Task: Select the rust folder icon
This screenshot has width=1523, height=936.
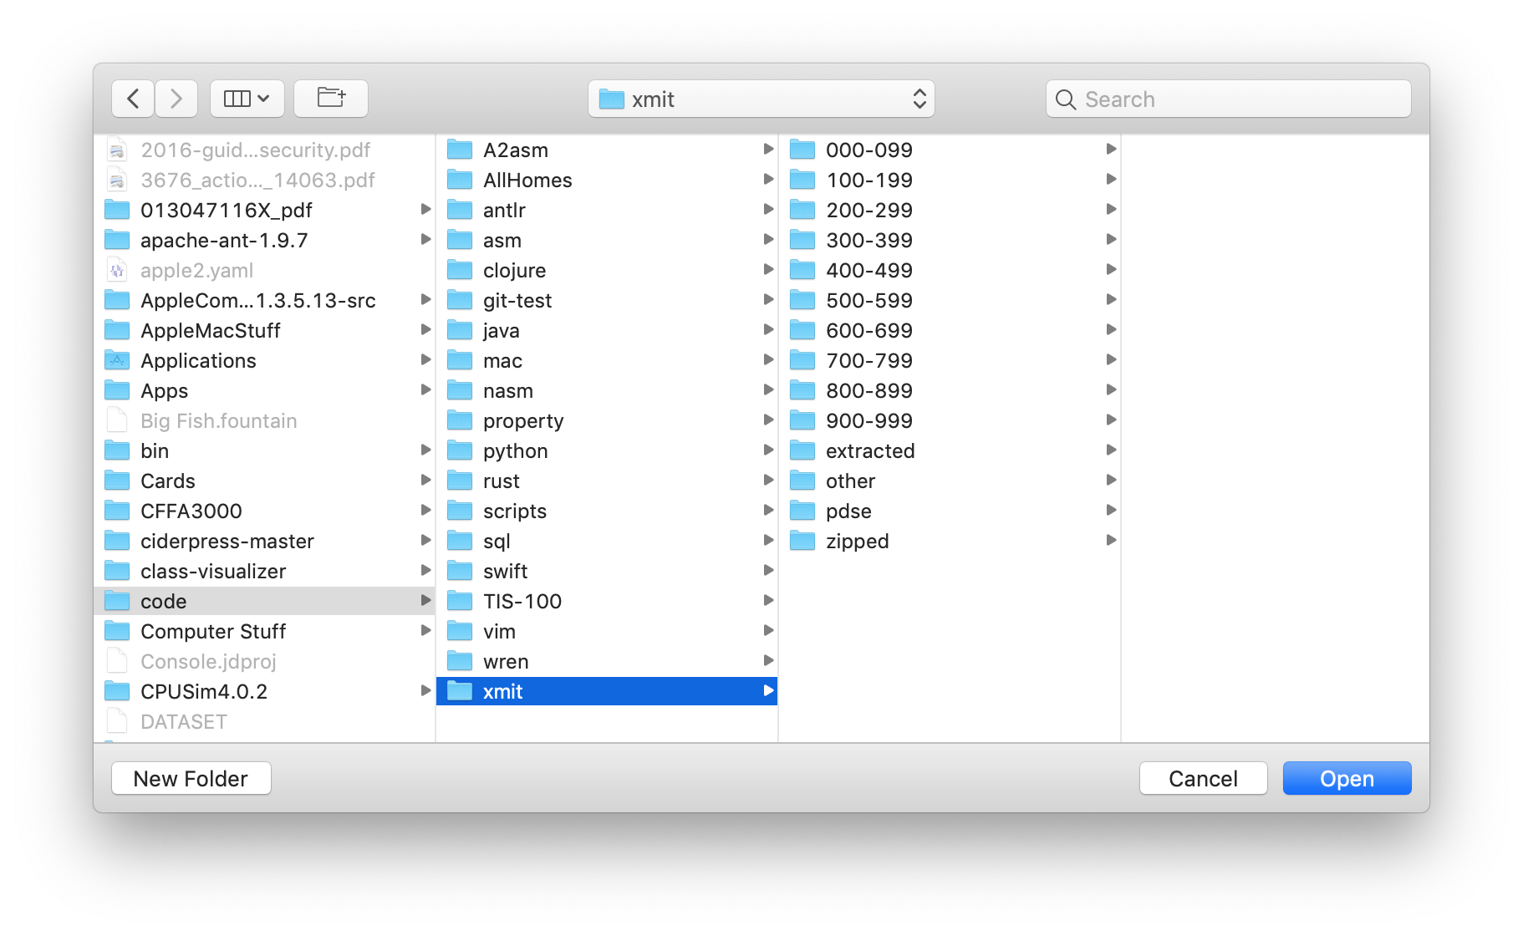Action: pos(460,481)
